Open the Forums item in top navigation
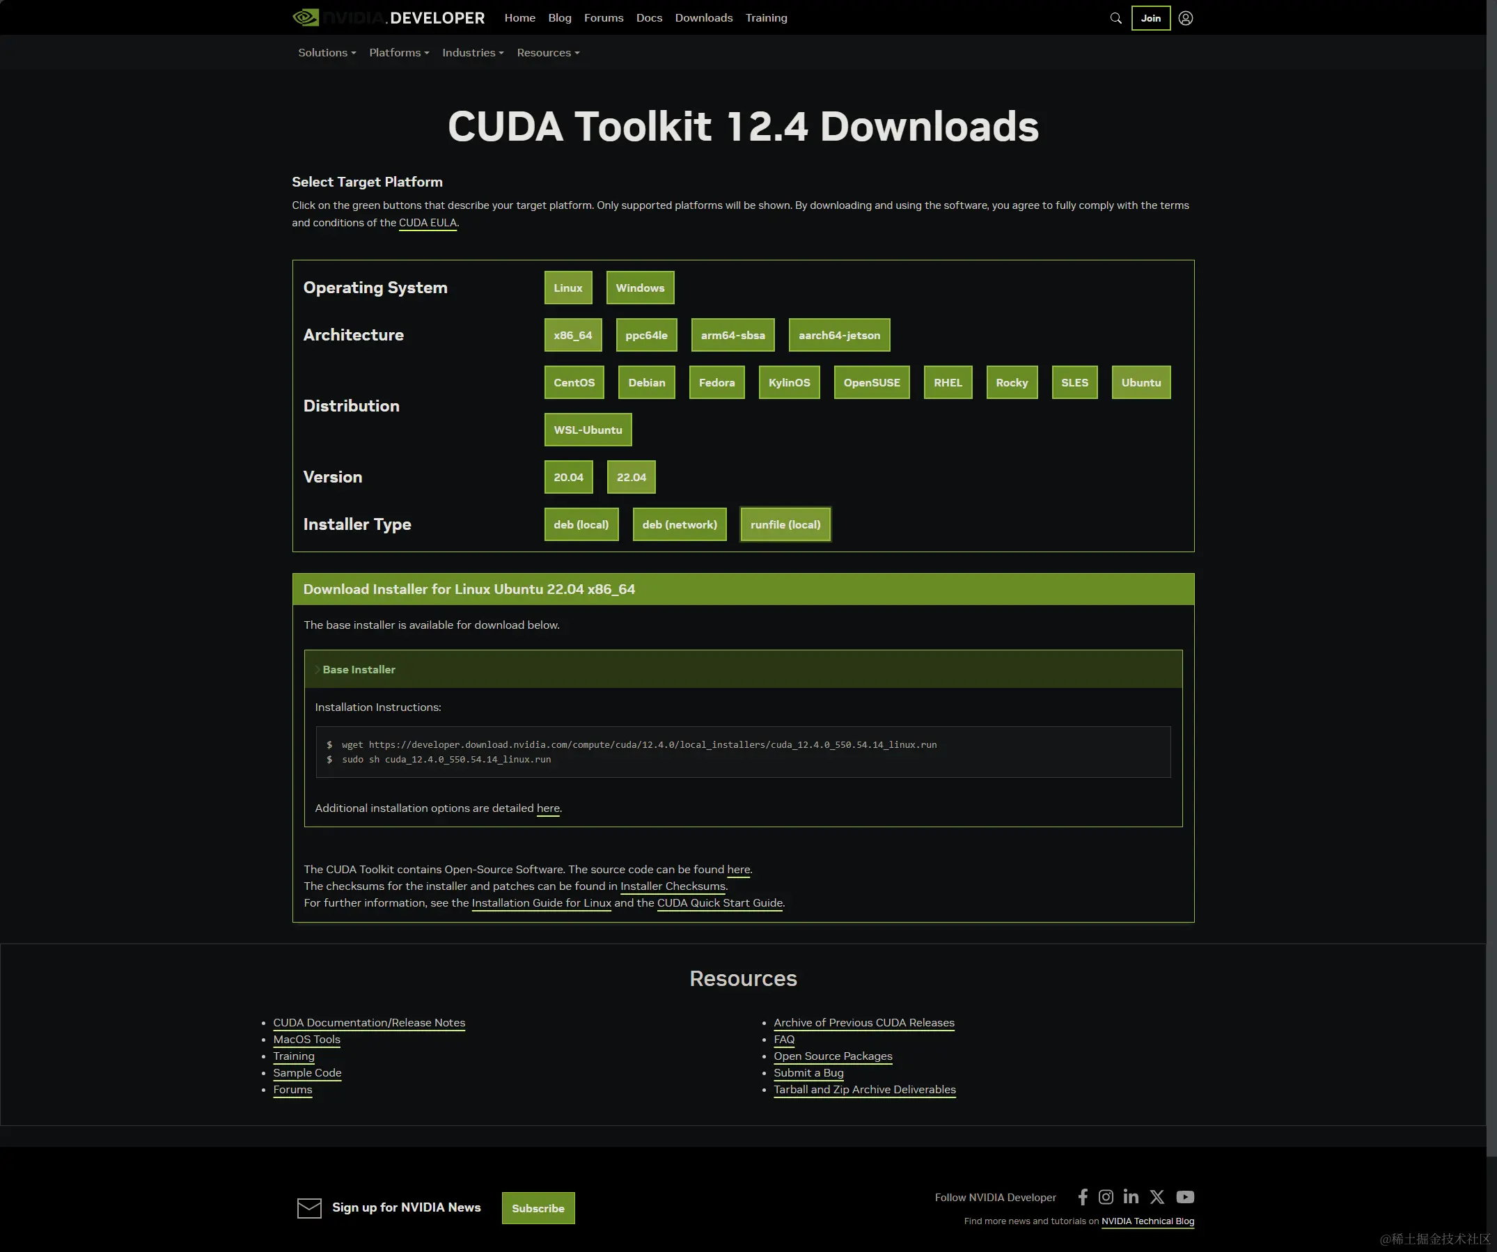Viewport: 1497px width, 1252px height. [603, 18]
